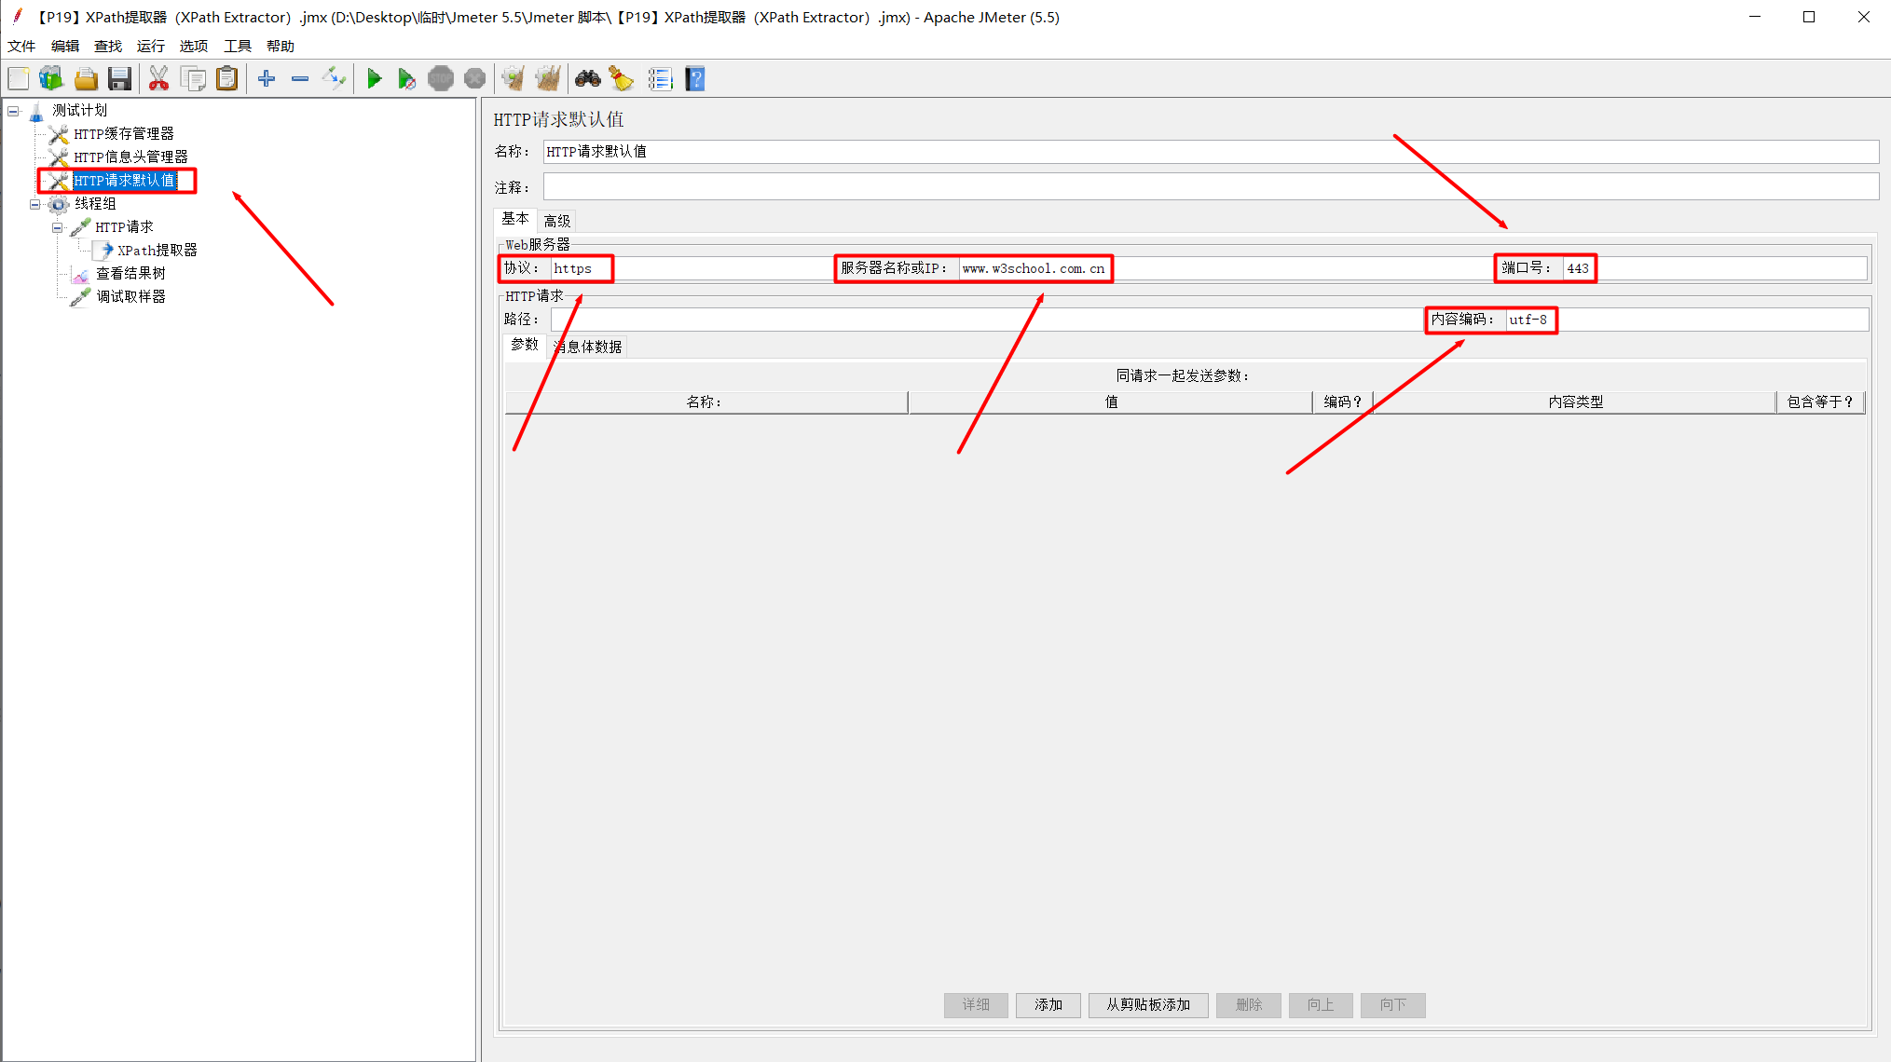This screenshot has width=1891, height=1062.
Task: Collapse the HTTP请求 tree node
Action: (x=58, y=226)
